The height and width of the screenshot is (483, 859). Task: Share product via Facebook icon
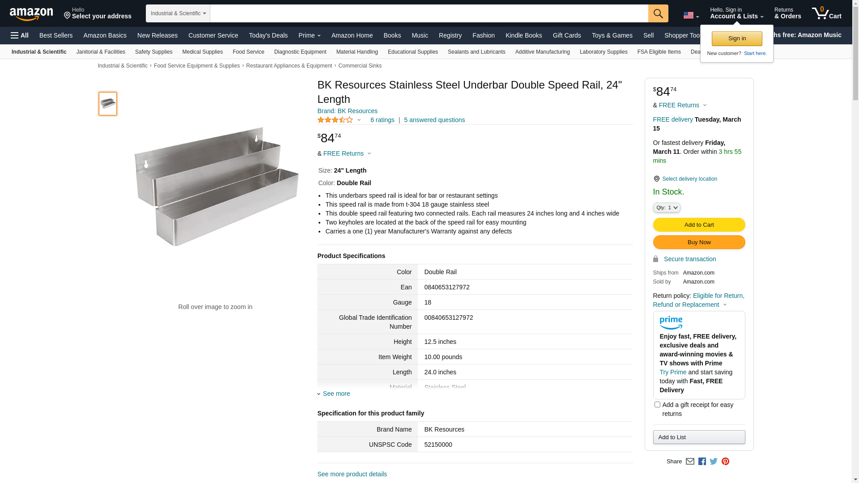coord(702,462)
